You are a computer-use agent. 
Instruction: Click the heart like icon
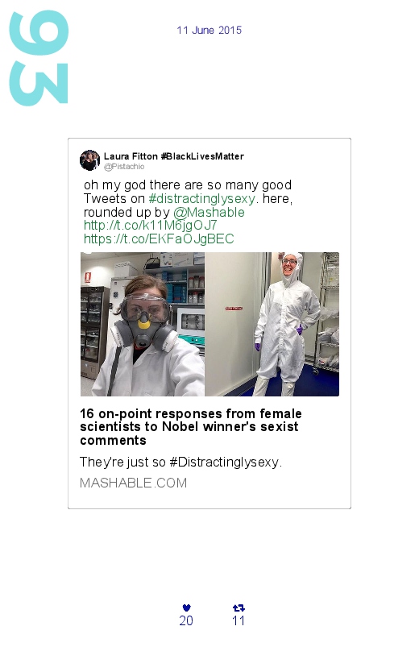(x=186, y=608)
